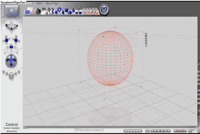Add a keyframe with plus button
Image resolution: width=200 pixels, height=134 pixels.
[175, 131]
